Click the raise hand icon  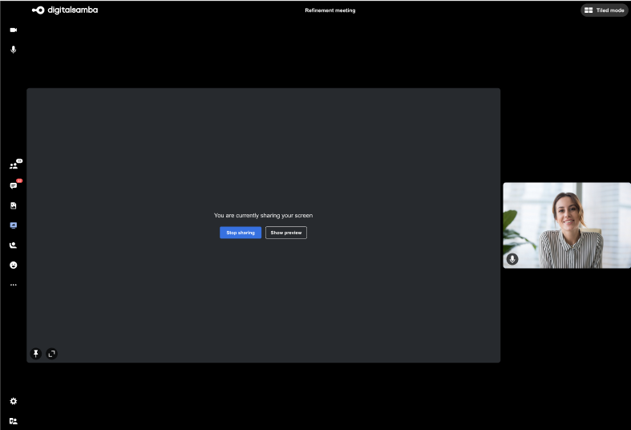click(x=13, y=245)
